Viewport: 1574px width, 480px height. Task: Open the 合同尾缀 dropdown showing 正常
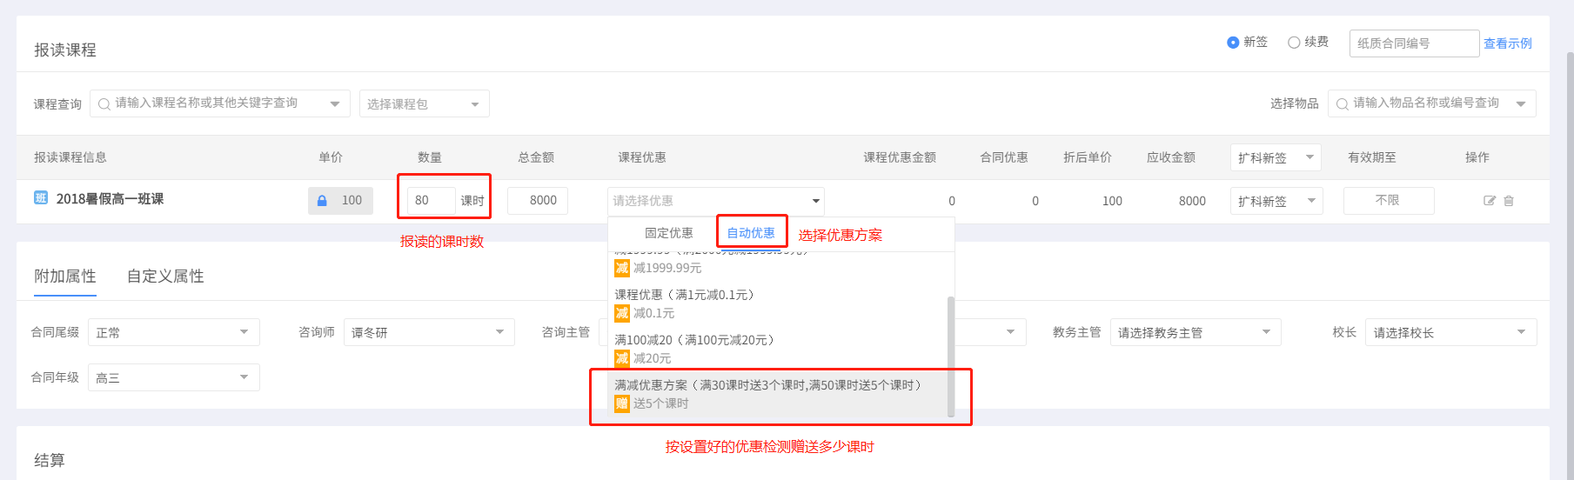coord(173,332)
